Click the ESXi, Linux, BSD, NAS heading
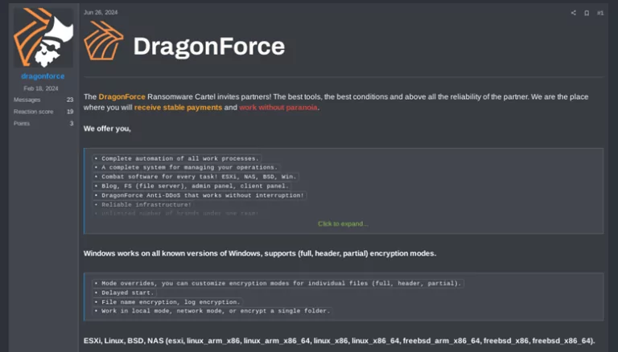Screen dimensions: 618x352 pyautogui.click(x=339, y=340)
